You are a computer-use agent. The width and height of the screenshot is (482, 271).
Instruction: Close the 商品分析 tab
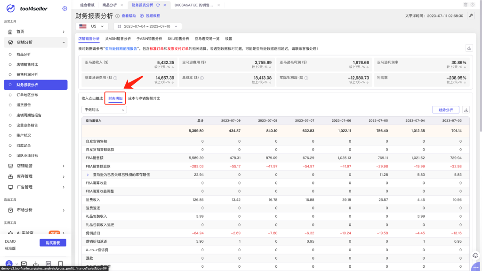122,5
